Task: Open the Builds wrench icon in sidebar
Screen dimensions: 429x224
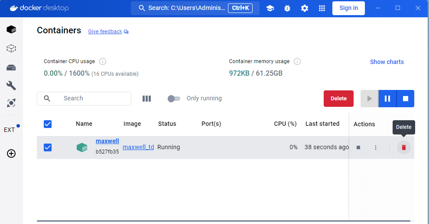Action: click(11, 86)
